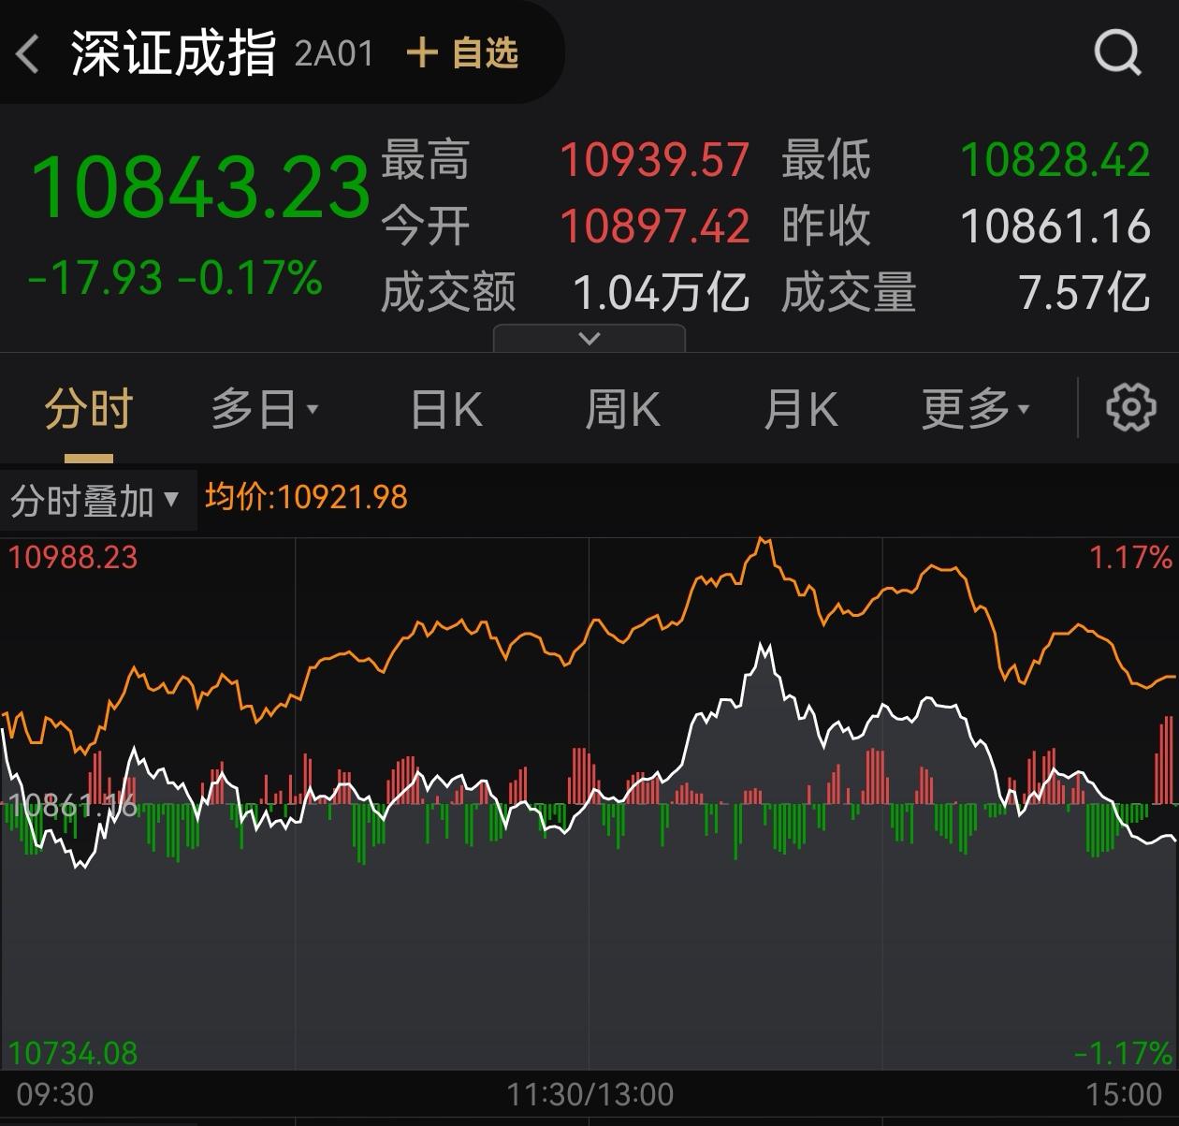Screen dimensions: 1179x1126
Task: Tap 成交额 value 1.04万亿
Action: 661,292
